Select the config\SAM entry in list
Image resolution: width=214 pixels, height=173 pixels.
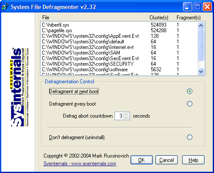pyautogui.click(x=119, y=53)
